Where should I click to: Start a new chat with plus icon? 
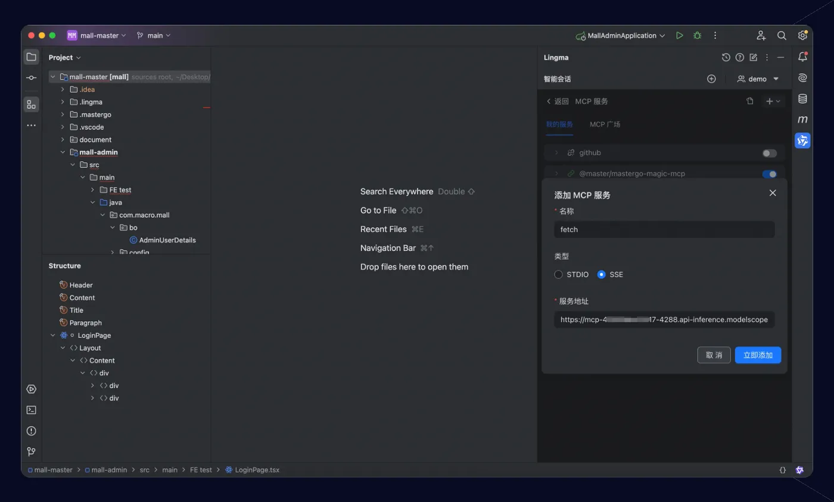(711, 79)
